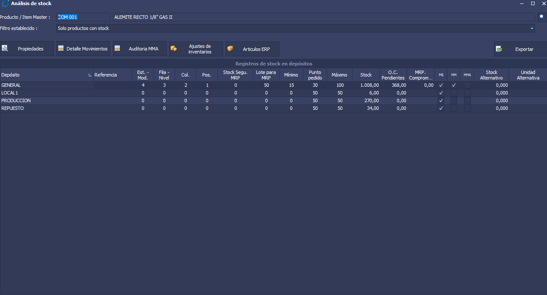Click the Stock Alternativo column header
The height and width of the screenshot is (295, 547).
coord(491,75)
